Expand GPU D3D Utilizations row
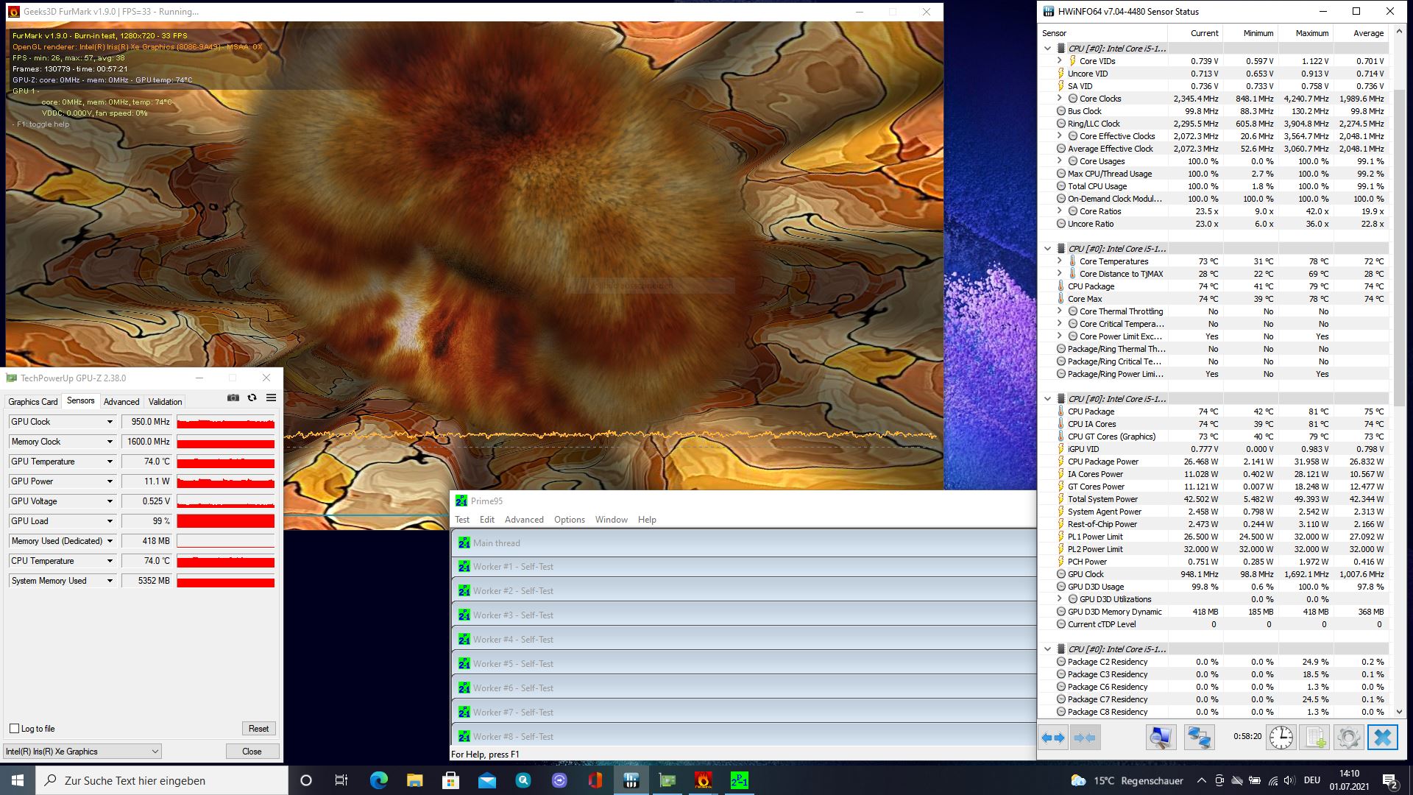 (1060, 598)
